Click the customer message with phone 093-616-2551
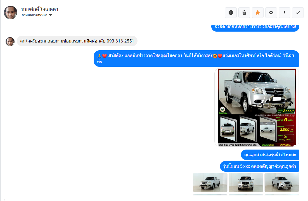The image size is (308, 201). tap(77, 41)
